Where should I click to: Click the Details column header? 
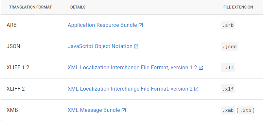[x=78, y=7]
